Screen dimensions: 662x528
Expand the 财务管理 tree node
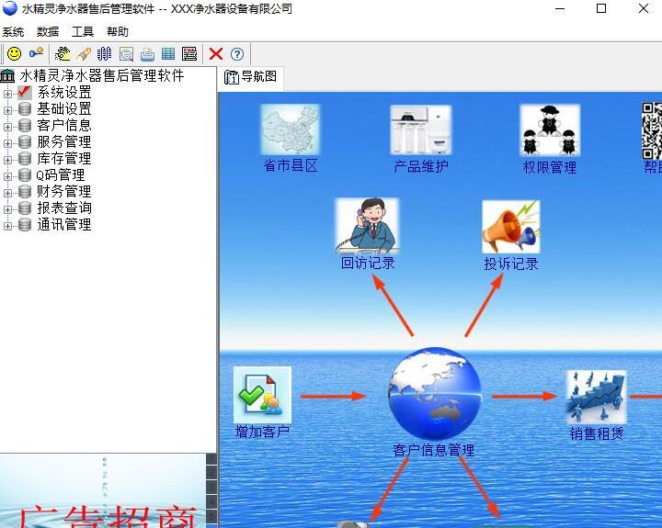pos(7,193)
